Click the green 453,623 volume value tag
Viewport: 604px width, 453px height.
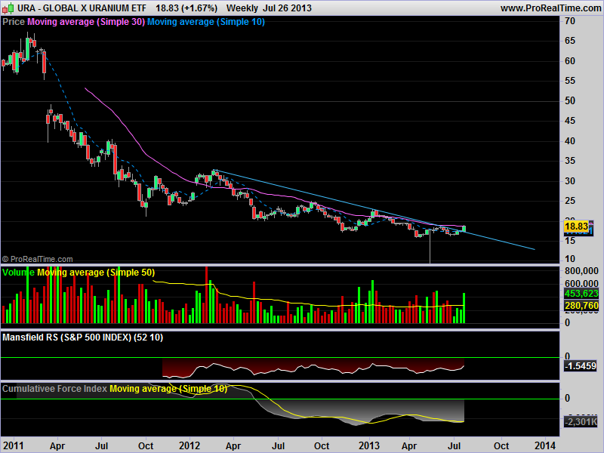tap(581, 294)
